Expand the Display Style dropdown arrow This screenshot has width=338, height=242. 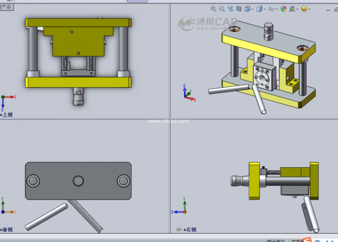[264, 9]
